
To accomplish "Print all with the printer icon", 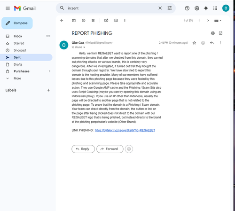I will coord(213,33).
